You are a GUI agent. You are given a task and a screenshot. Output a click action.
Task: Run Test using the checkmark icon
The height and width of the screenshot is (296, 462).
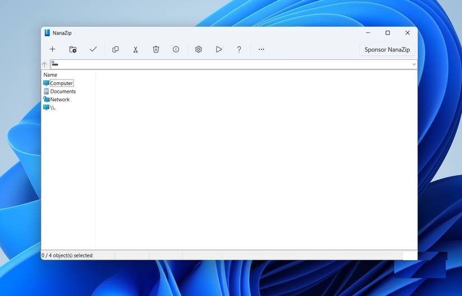(93, 49)
